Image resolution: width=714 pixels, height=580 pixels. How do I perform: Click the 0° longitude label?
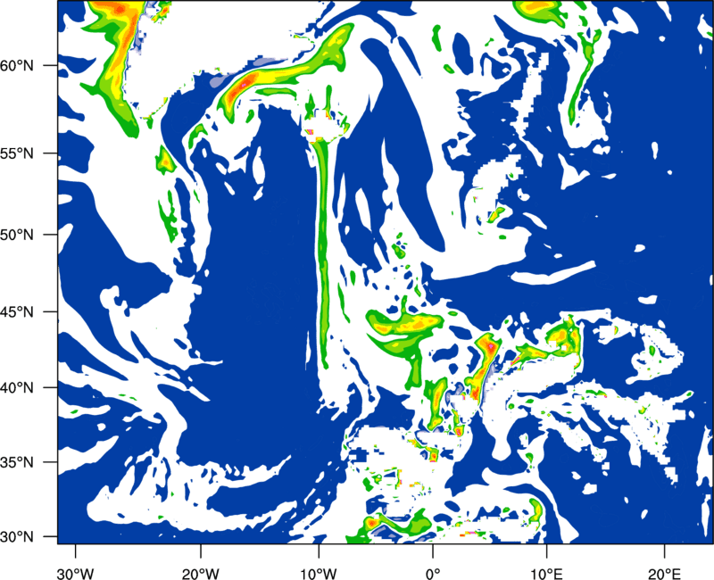click(x=433, y=574)
